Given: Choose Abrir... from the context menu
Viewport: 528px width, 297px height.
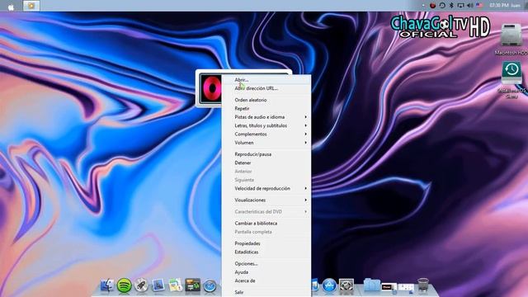Looking at the screenshot, I should pos(266,80).
